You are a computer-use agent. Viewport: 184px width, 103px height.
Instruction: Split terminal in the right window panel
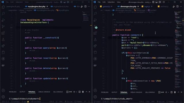click(x=171, y=92)
